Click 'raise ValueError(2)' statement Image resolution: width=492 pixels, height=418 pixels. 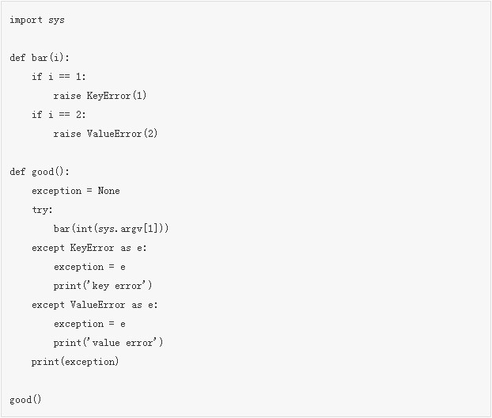tap(105, 134)
